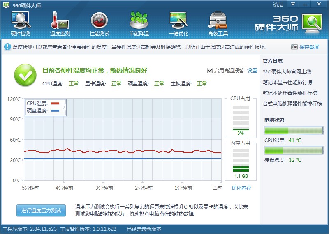Screen dimensions: 329x234
Task: Click blue 硬盘温度 legend swatch
Action: [55, 110]
